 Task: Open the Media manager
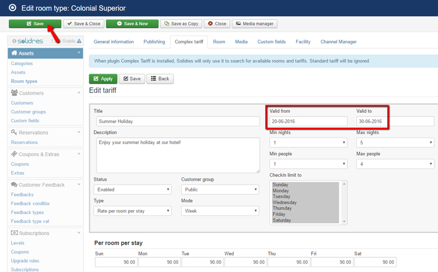(255, 24)
